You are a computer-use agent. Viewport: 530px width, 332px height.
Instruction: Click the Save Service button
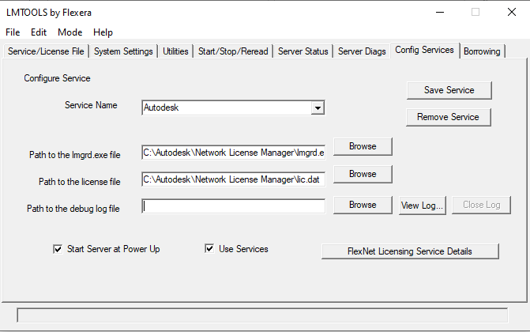click(449, 90)
